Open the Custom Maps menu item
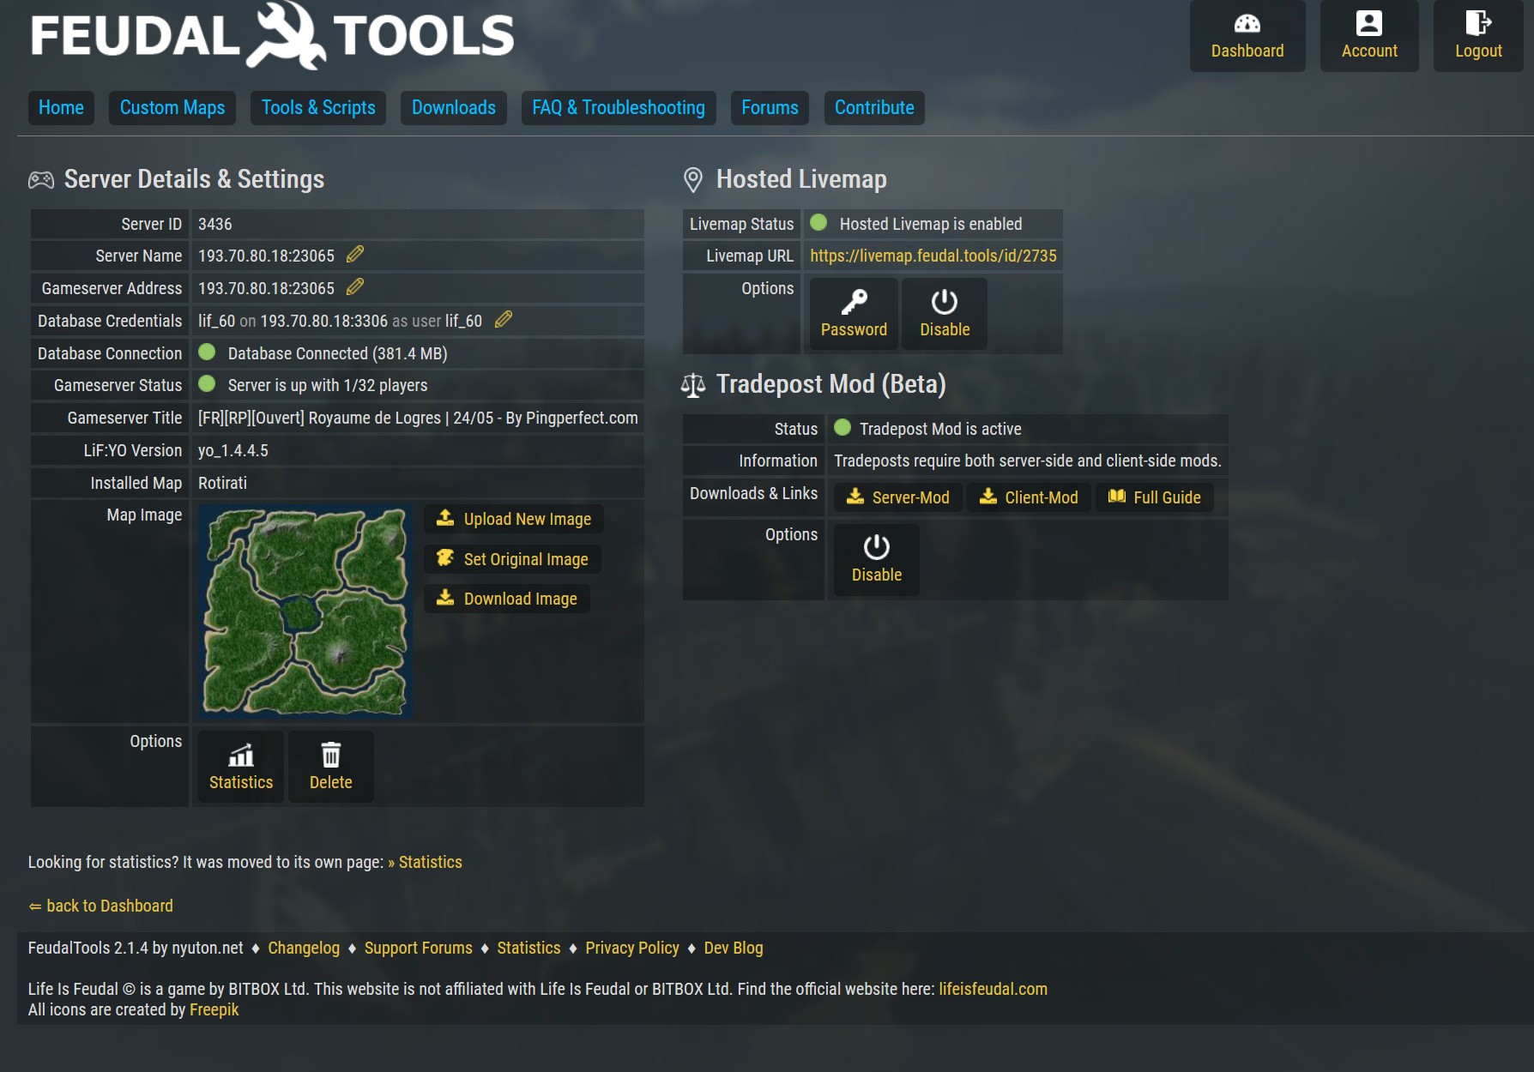 (172, 108)
